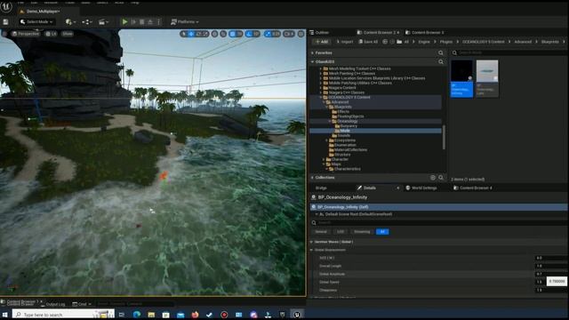The width and height of the screenshot is (569, 320).
Task: Switch to the Outliner tab
Action: [x=319, y=32]
